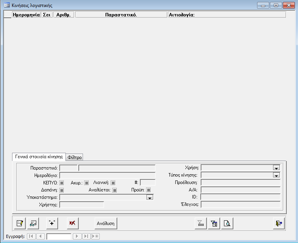The image size is (298, 243).
Task: Expand the Υποκατάστημα combo box
Action: click(x=150, y=198)
